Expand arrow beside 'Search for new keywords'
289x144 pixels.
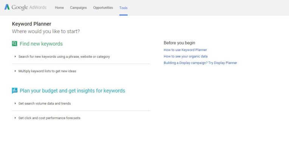click(15, 57)
